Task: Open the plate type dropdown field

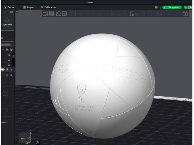Action: pyautogui.click(x=7, y=38)
